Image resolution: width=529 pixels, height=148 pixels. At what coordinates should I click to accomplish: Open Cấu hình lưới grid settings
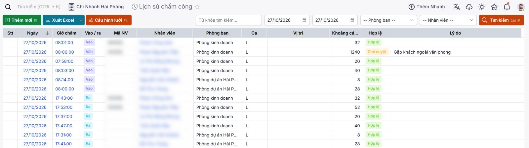tap(109, 20)
